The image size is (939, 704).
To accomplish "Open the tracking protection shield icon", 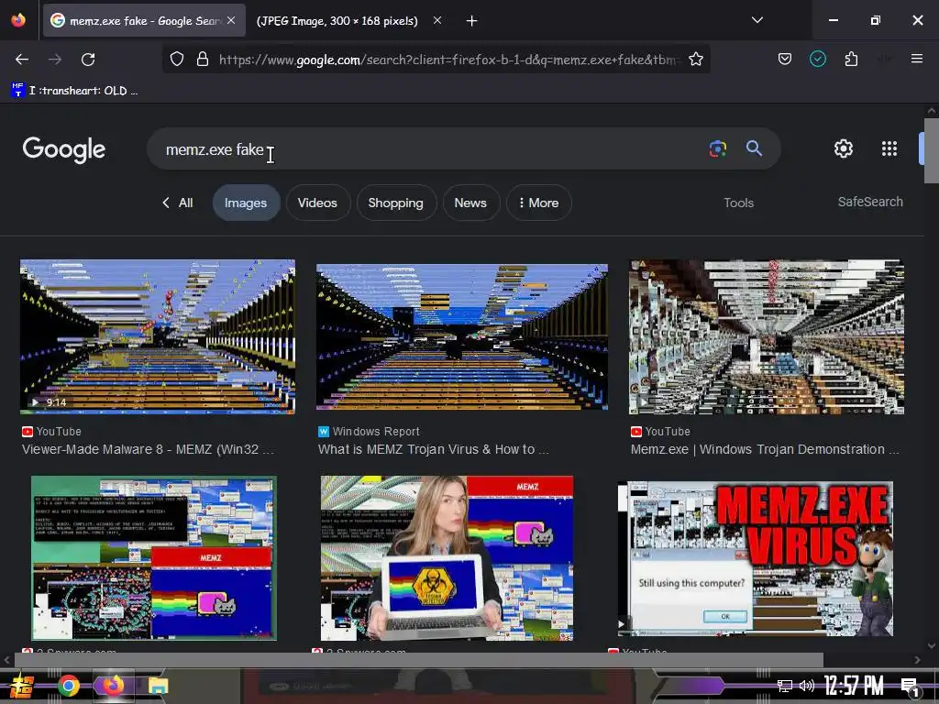I will click(x=177, y=60).
